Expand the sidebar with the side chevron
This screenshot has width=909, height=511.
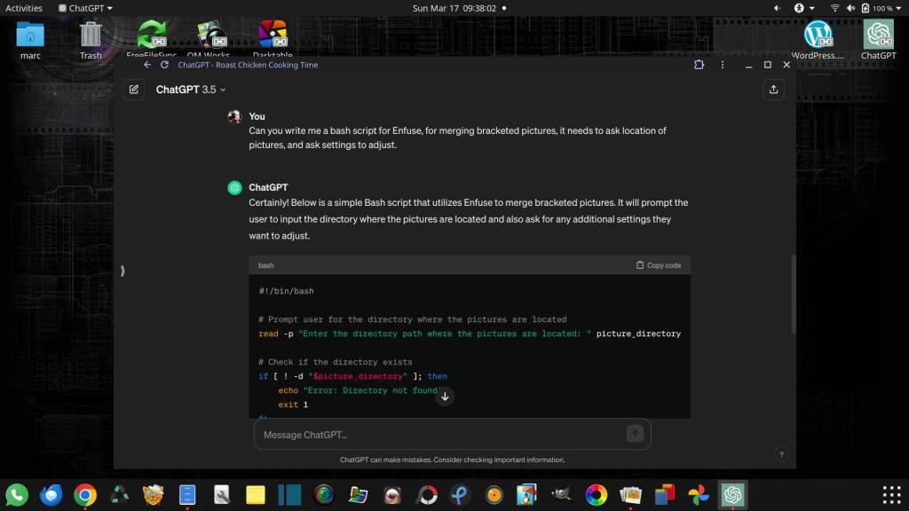point(123,271)
